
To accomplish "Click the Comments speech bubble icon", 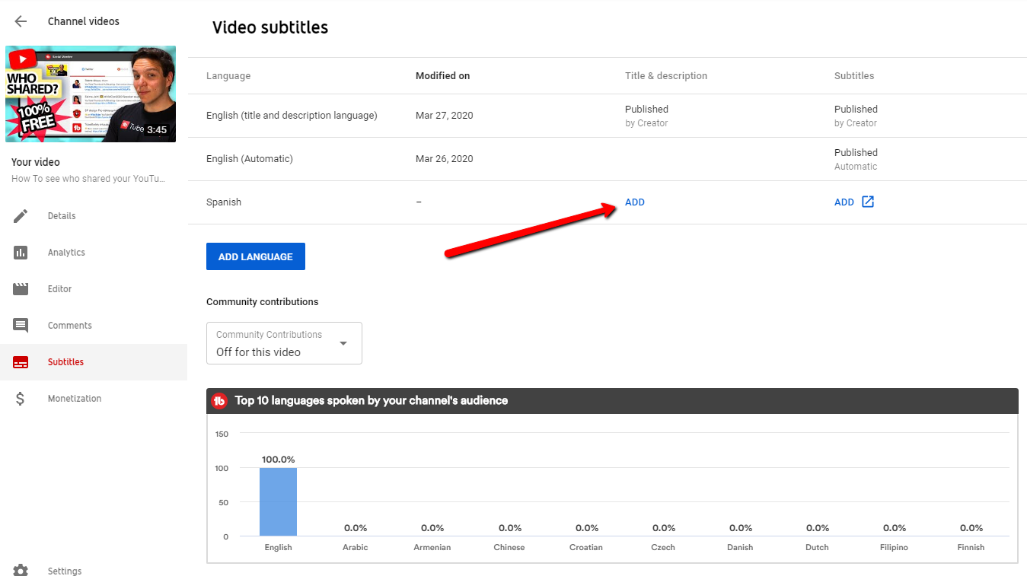I will tap(21, 326).
